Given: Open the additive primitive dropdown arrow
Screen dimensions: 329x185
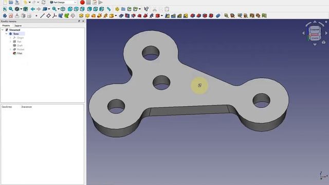Looking at the screenshot, I should (116, 16).
